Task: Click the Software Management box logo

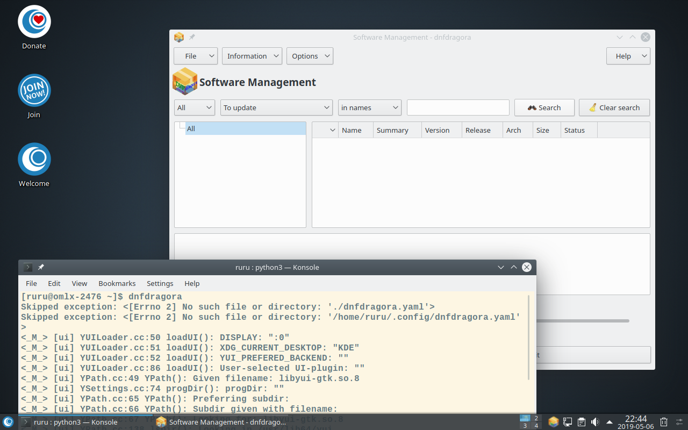Action: (185, 82)
